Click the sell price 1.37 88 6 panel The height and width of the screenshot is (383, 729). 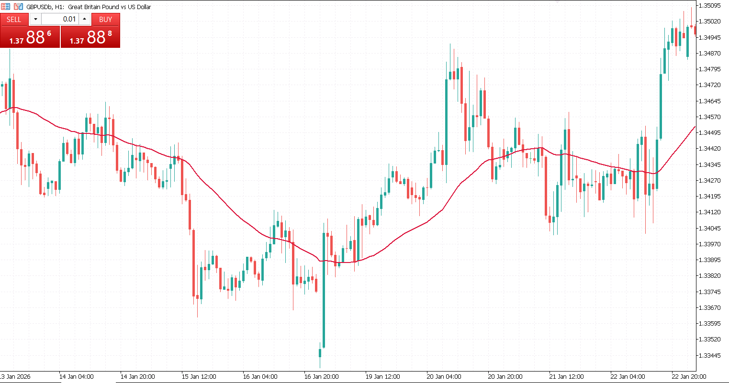[x=30, y=37]
